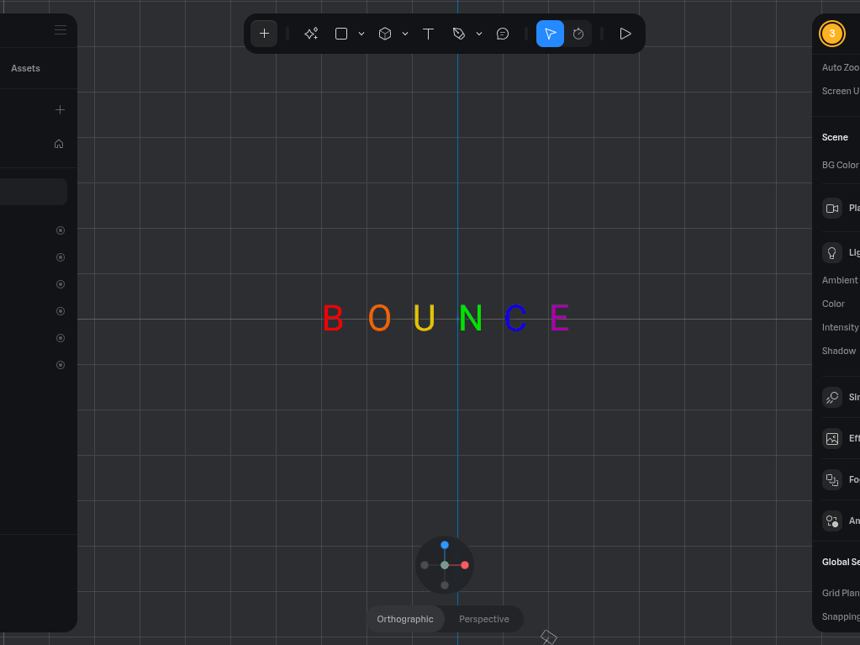Click the Auto Zoom setting label
This screenshot has height=645, width=860.
point(841,67)
